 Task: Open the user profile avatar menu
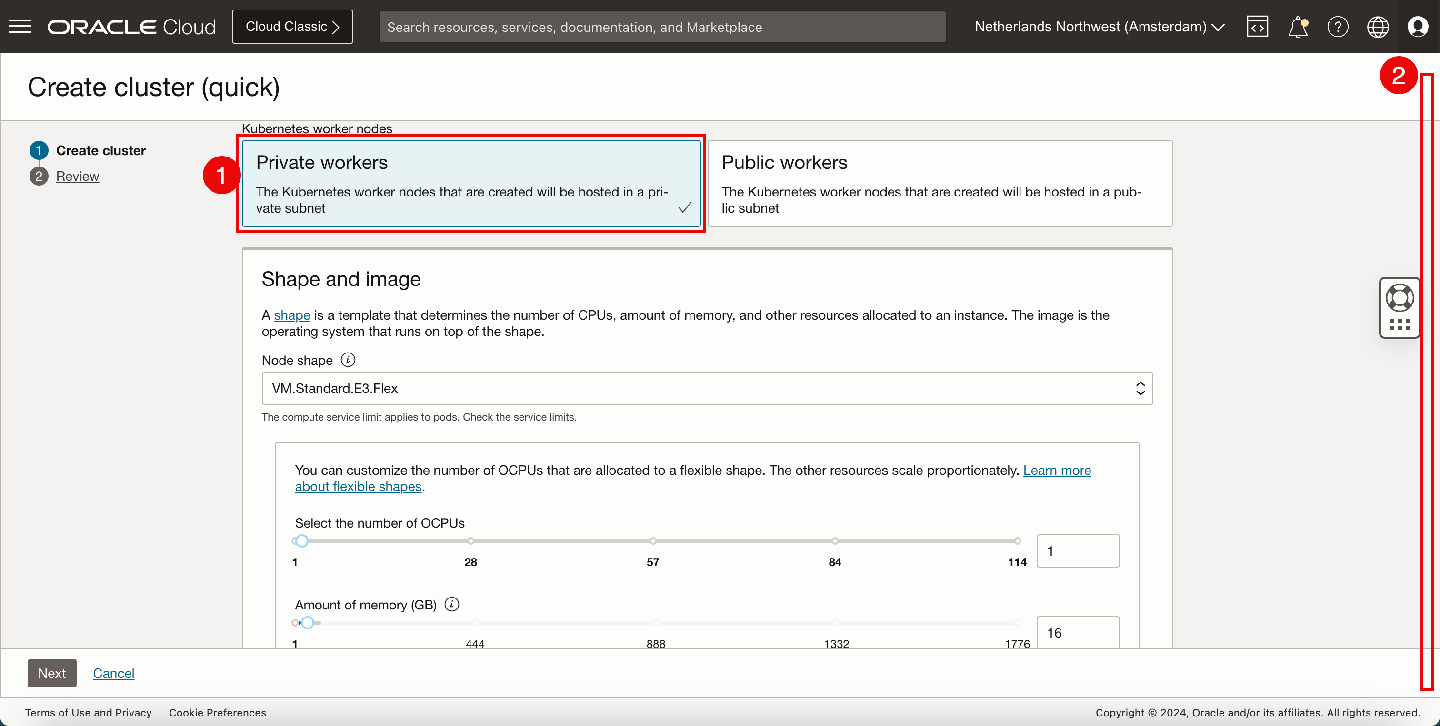point(1418,26)
